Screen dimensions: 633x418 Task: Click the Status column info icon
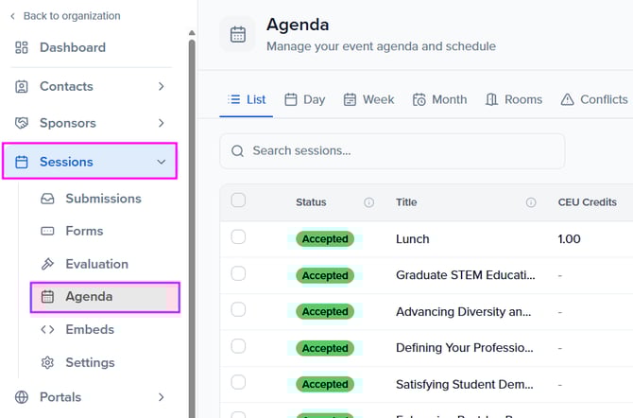tap(368, 202)
